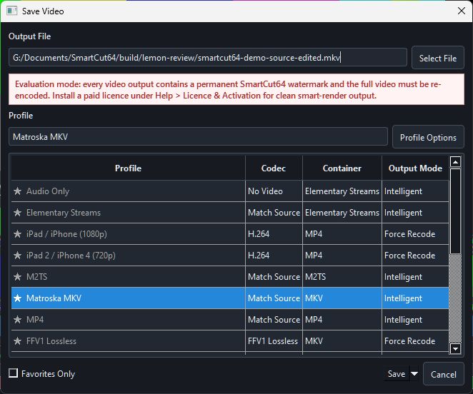Sort by the Container column header
The width and height of the screenshot is (473, 394).
pos(342,168)
